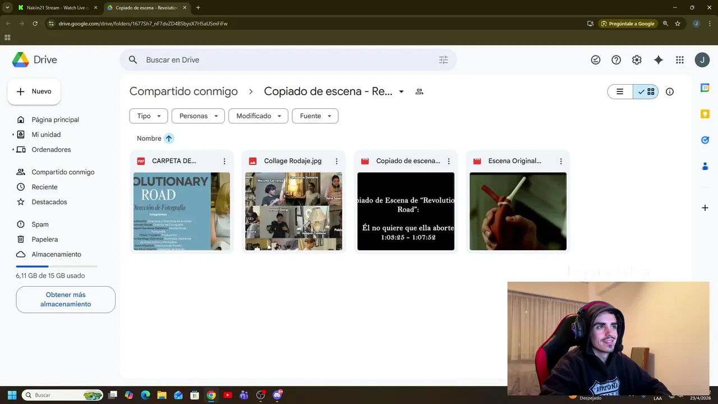Open more actions for CARPETA DE file

[224, 161]
